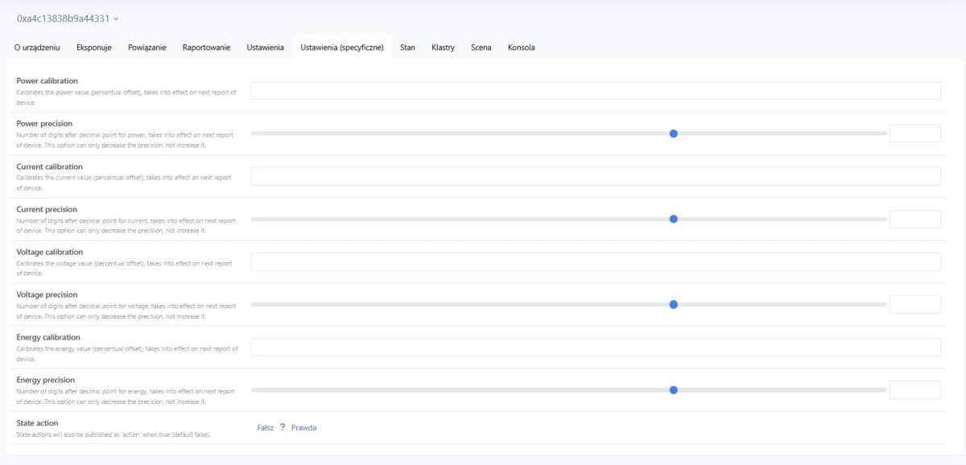This screenshot has height=465, width=966.
Task: Click the Current precision slider handle
Action: pyautogui.click(x=674, y=219)
